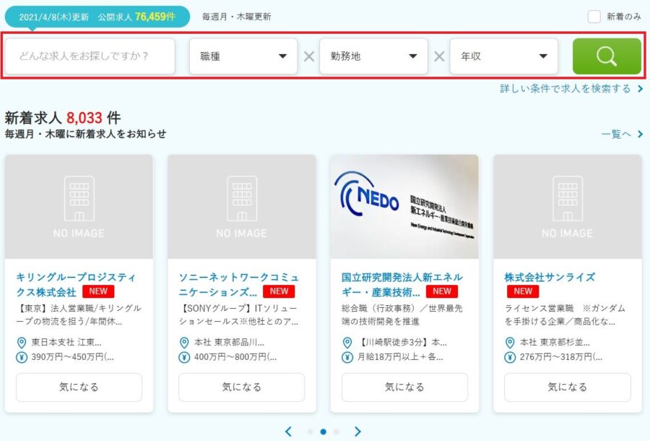Click location pin icon beside 川崎駅徒歩3分
The height and width of the screenshot is (441, 650).
click(347, 343)
